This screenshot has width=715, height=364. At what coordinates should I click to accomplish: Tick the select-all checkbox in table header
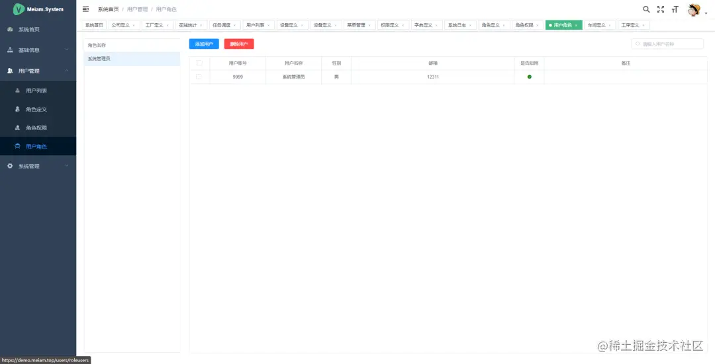tap(199, 63)
